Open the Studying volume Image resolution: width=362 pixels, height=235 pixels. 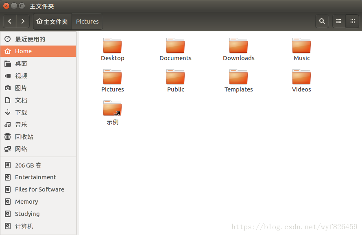(x=38, y=214)
